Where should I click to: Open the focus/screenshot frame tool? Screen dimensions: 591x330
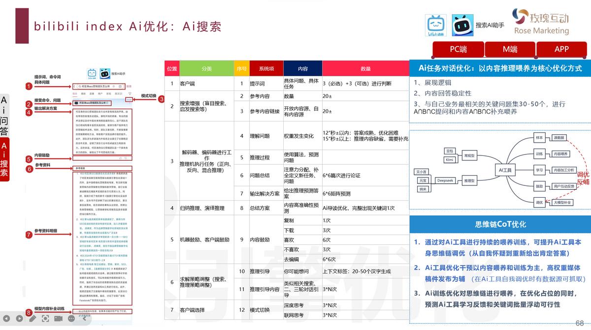45,319
